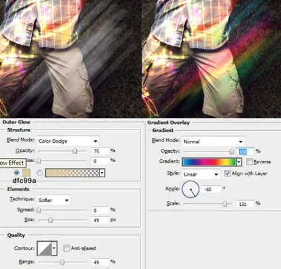
Task: Click the tan dfc99a glow color swatch
Action: coord(27,173)
